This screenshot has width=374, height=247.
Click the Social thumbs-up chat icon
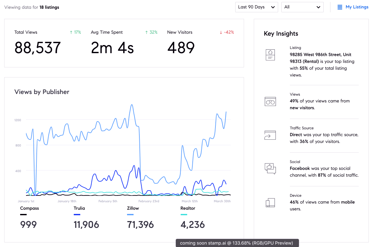pos(270,169)
